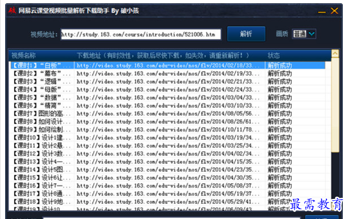Select row 【课时12】设计3数...
This screenshot has height=219, width=347.
pos(167,153)
